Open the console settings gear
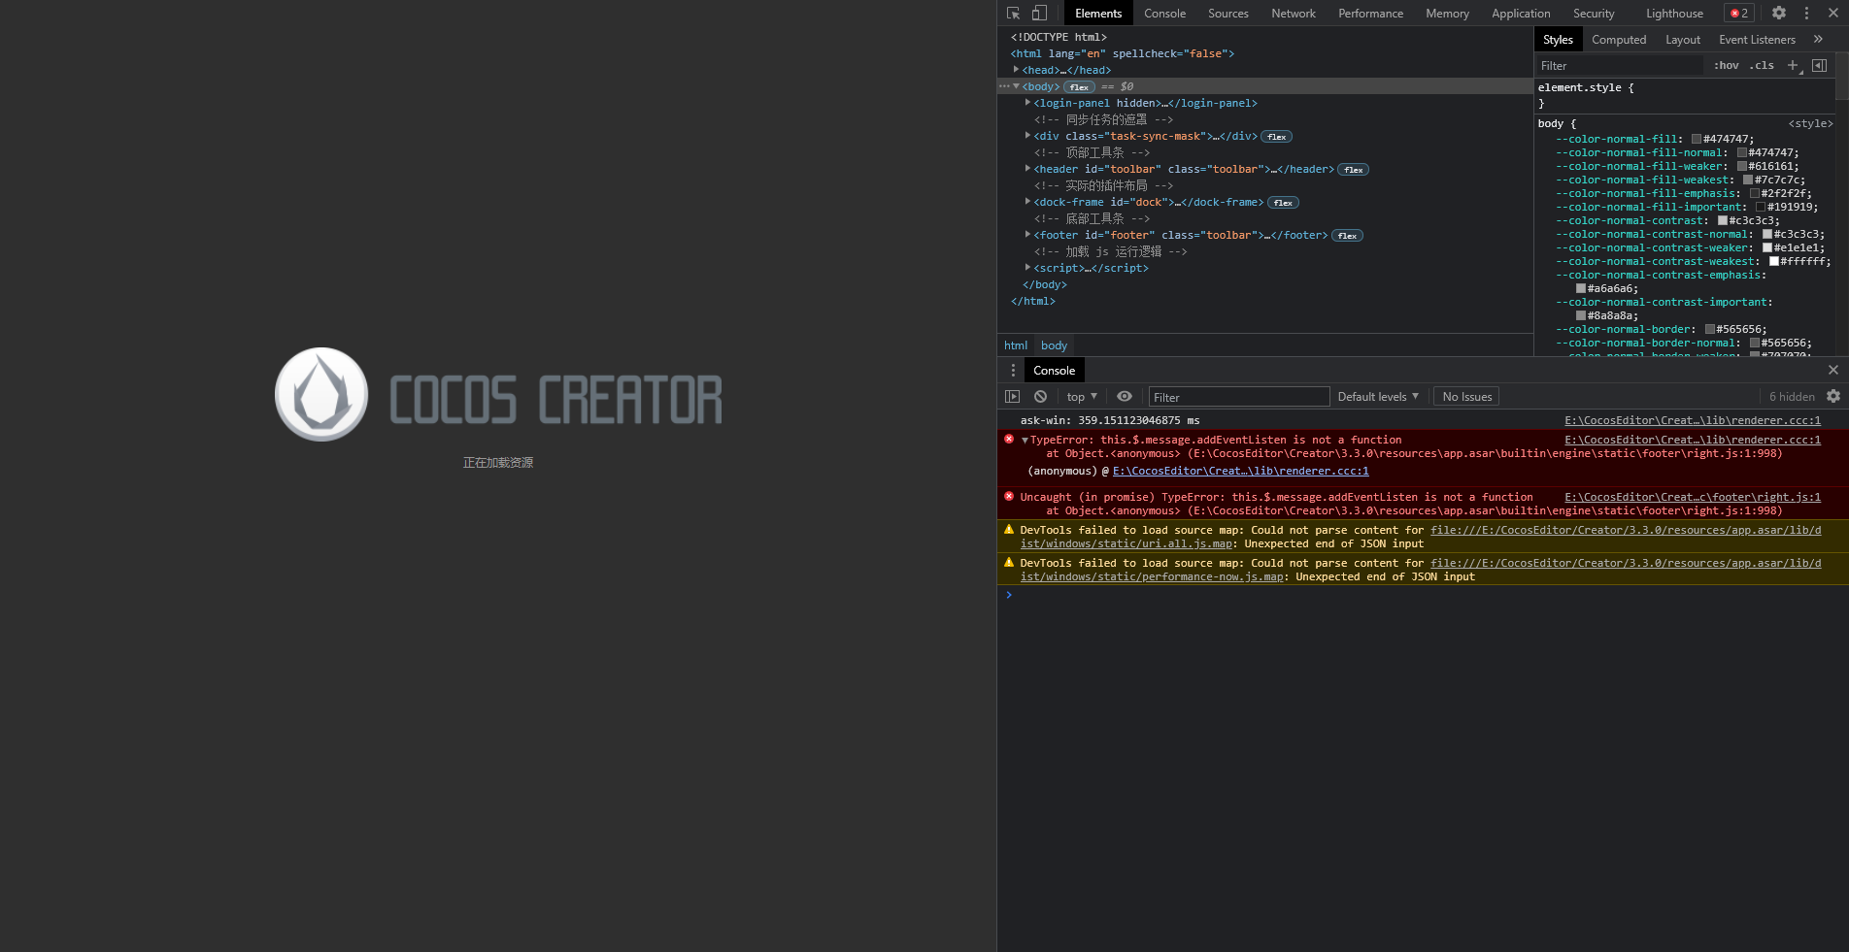This screenshot has width=1849, height=952. click(x=1833, y=396)
